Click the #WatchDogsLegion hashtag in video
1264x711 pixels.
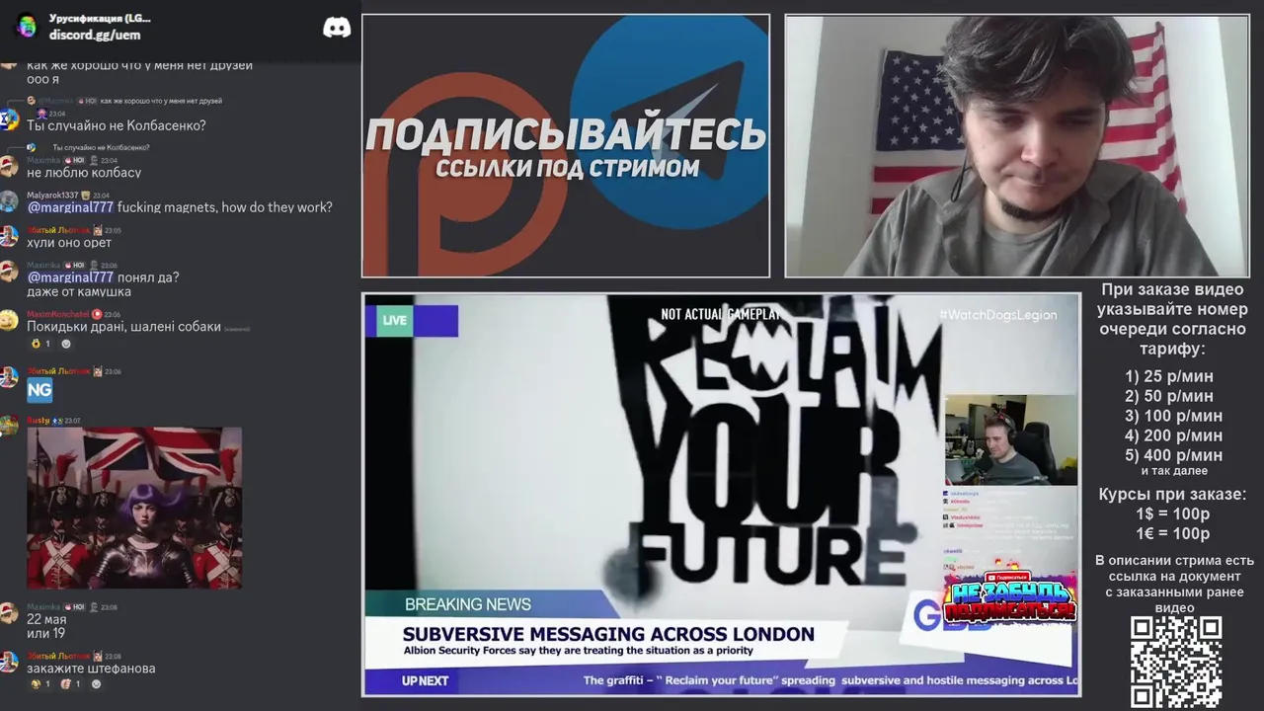pos(997,314)
